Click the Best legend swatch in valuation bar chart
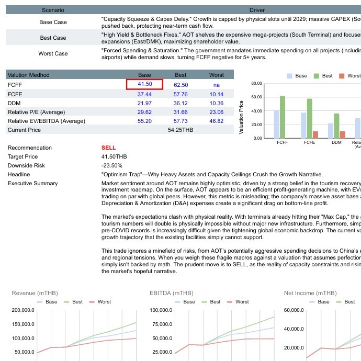Screen dimensions: 361x361 point(317,76)
